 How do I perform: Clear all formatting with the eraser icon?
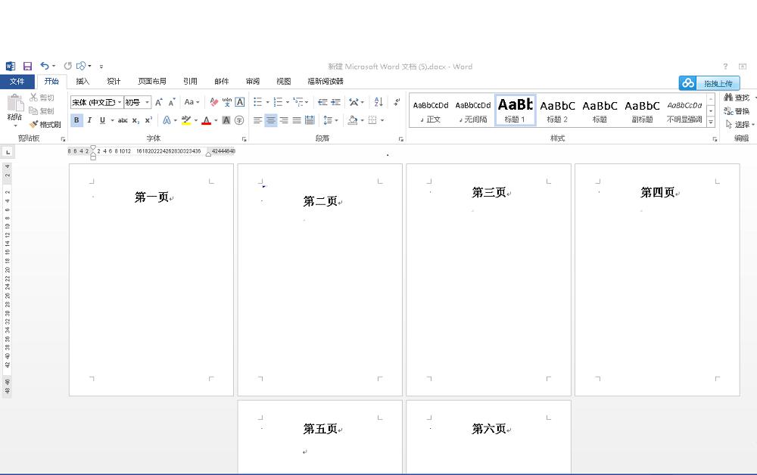[213, 101]
